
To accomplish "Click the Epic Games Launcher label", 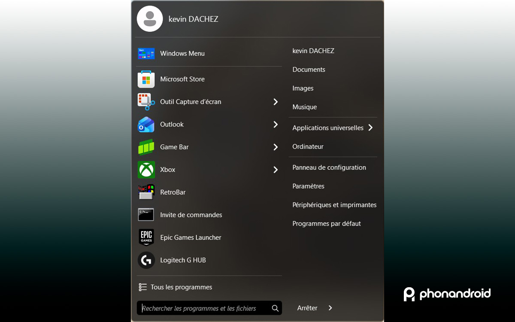I will point(191,237).
